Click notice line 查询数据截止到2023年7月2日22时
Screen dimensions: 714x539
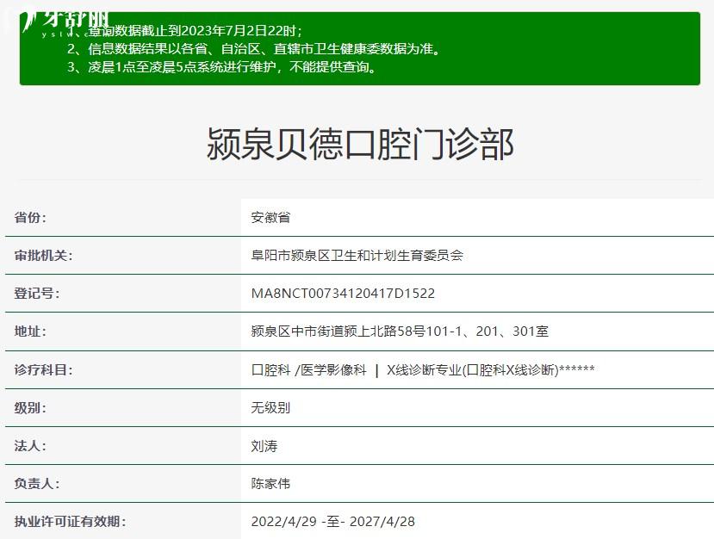pyautogui.click(x=194, y=31)
